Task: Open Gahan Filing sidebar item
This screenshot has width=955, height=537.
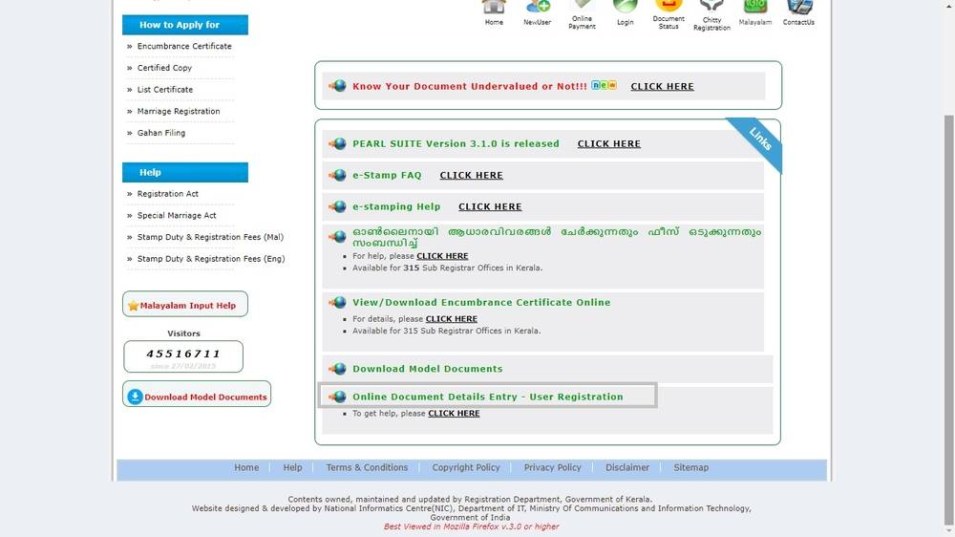Action: click(x=161, y=133)
